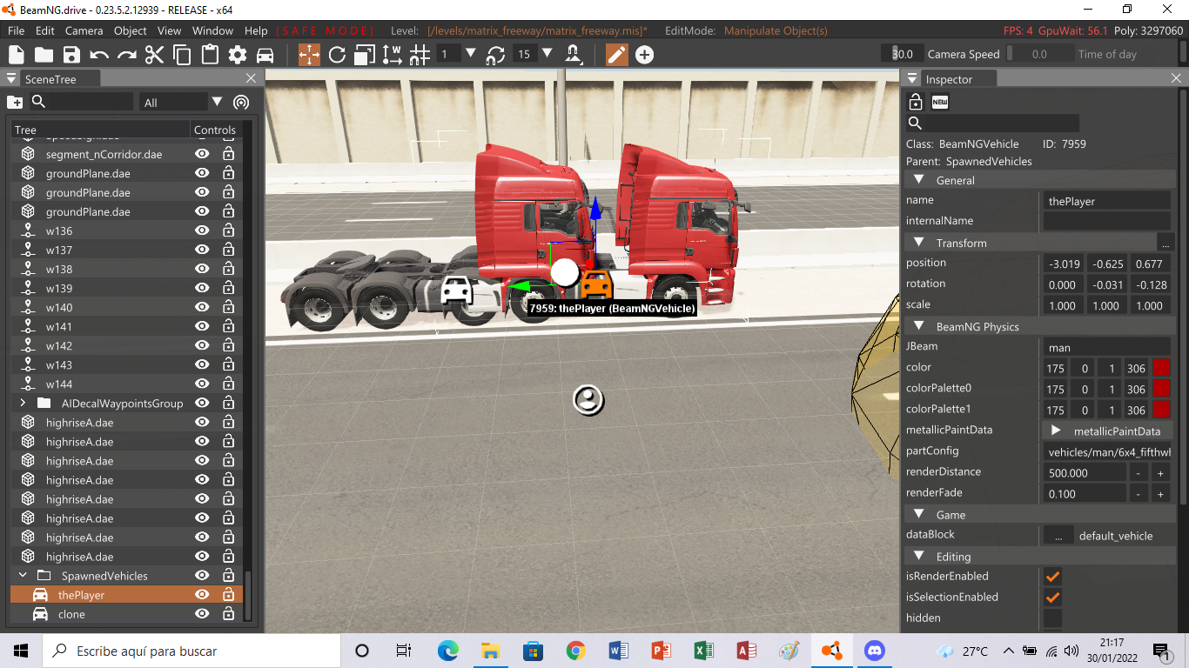Paste from clipboard using the toolbar icon

point(210,55)
